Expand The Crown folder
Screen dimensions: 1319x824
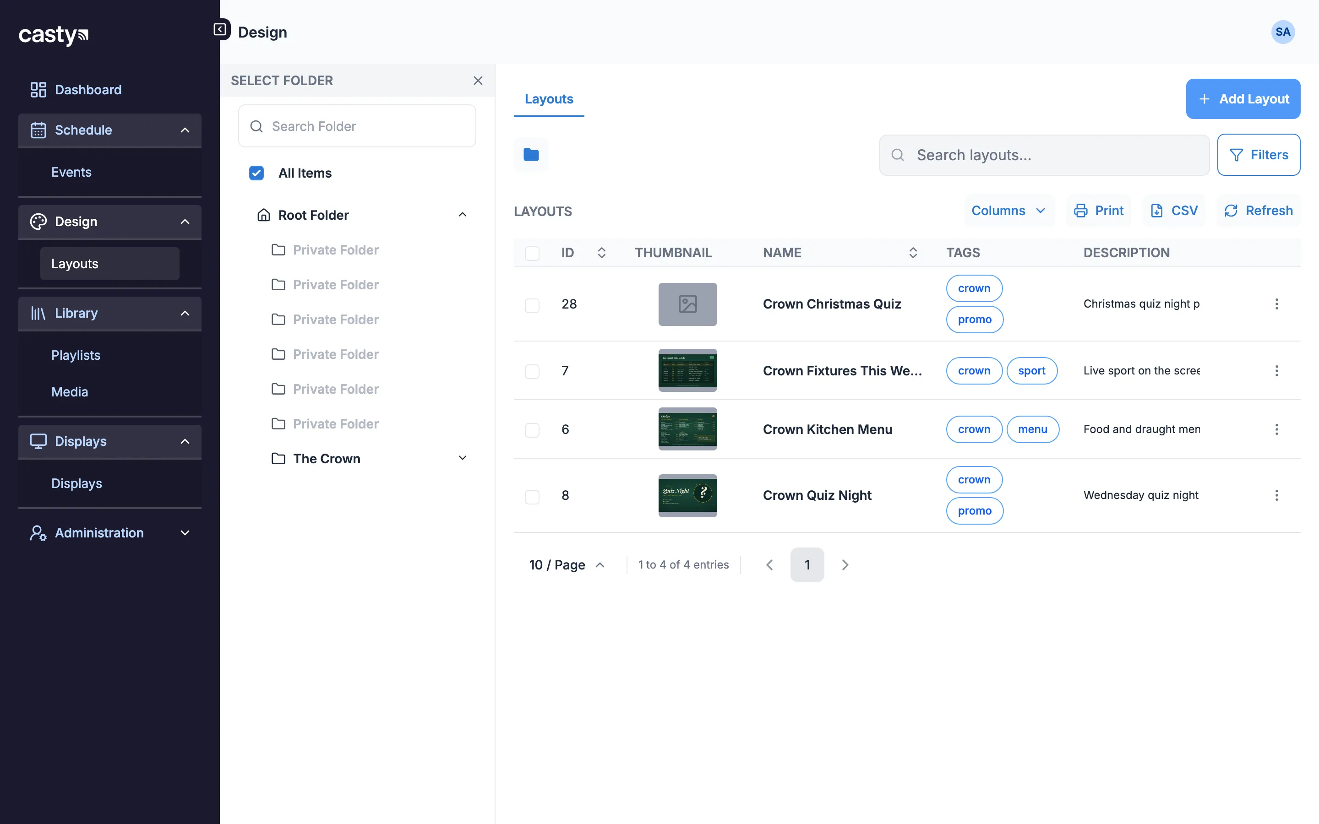462,458
